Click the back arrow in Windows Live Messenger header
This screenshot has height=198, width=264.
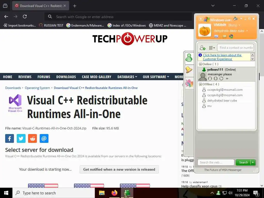200,19
